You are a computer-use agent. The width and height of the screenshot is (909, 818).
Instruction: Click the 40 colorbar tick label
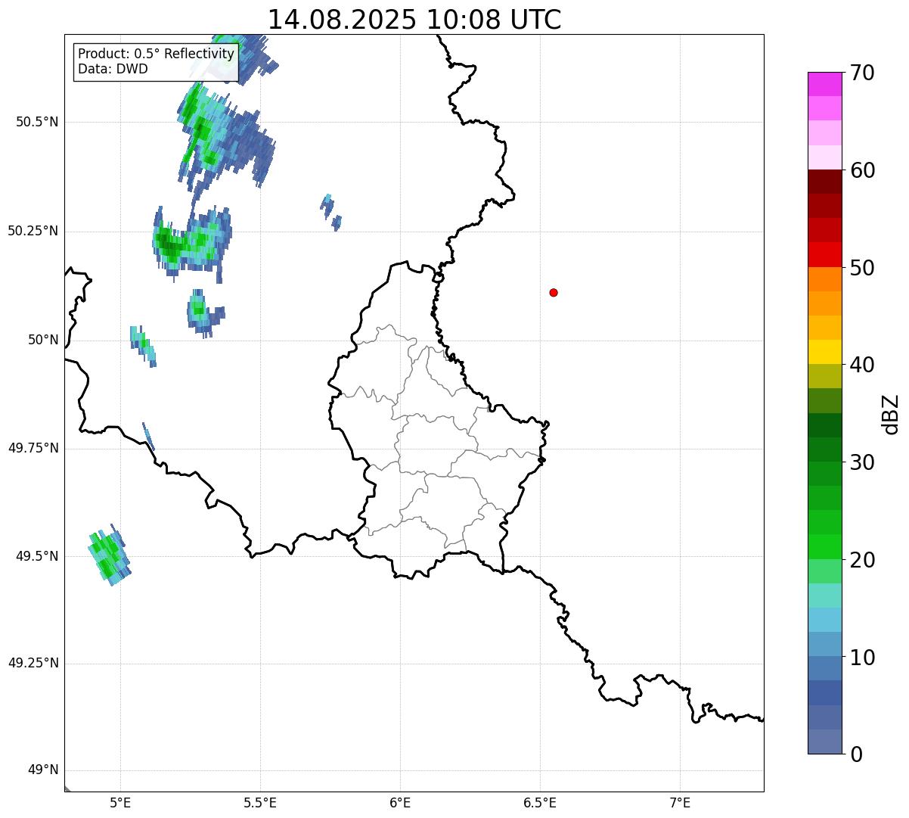click(862, 365)
